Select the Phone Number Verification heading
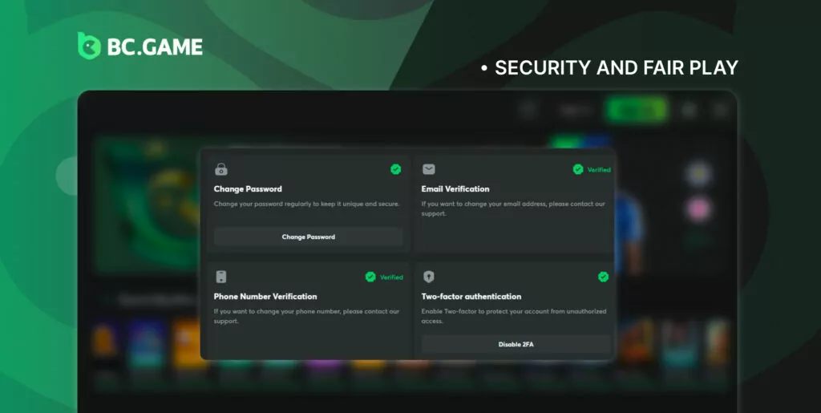 click(x=265, y=297)
